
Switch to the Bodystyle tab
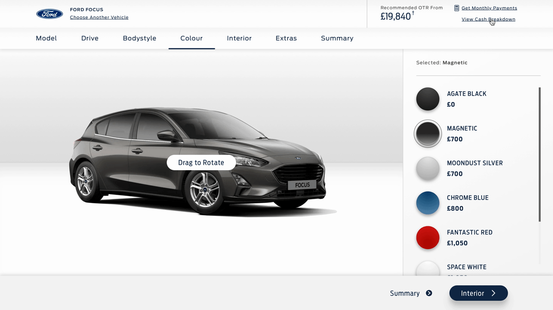(140, 38)
